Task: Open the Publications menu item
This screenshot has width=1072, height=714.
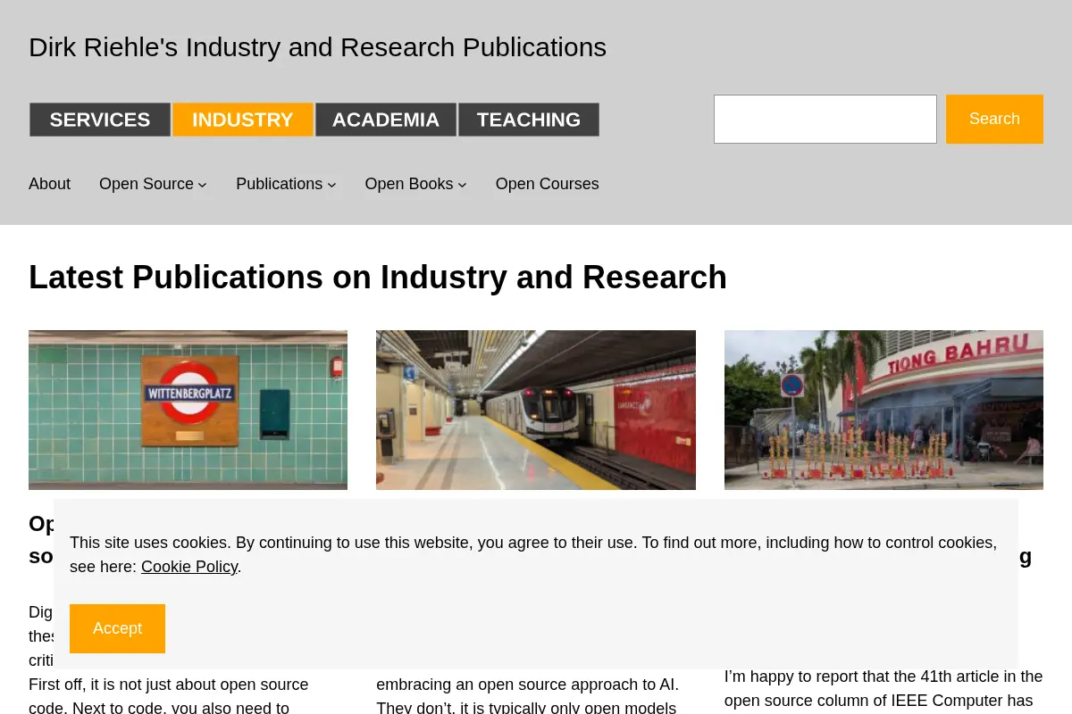Action: (279, 184)
